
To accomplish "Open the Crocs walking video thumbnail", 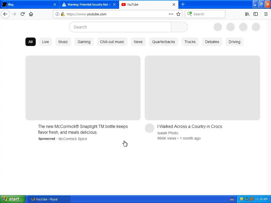I will pos(202,88).
